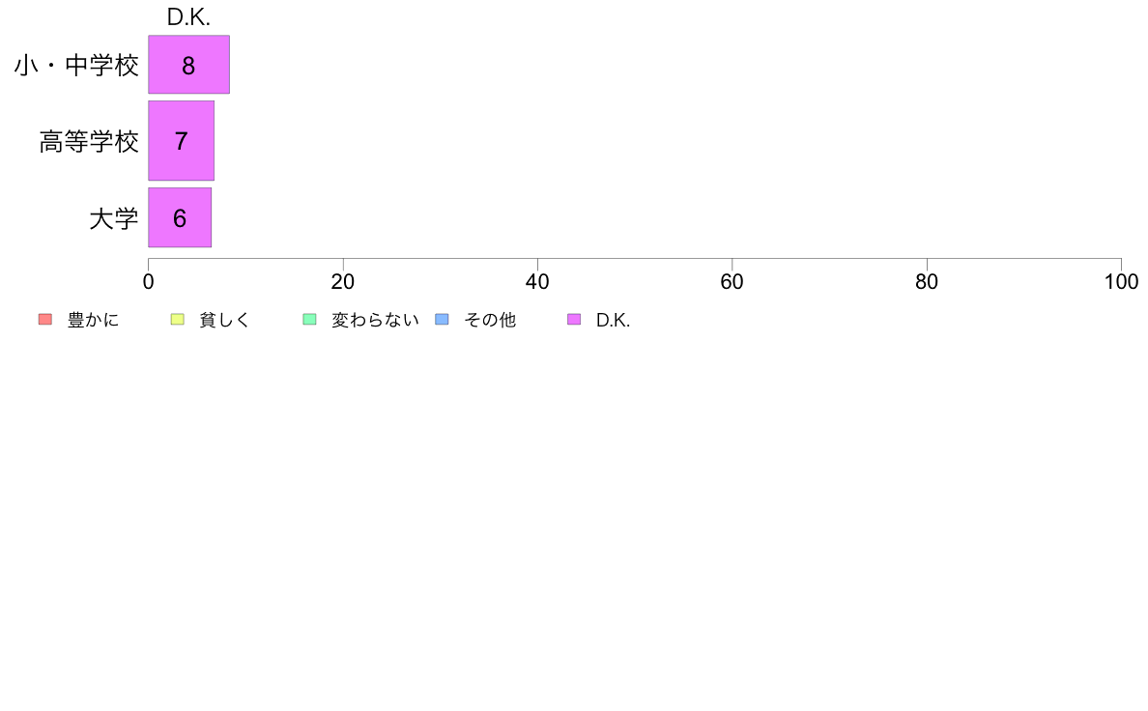Viewport: 1148px width, 711px height.
Task: Click the 40 axis tick label
Action: [537, 282]
